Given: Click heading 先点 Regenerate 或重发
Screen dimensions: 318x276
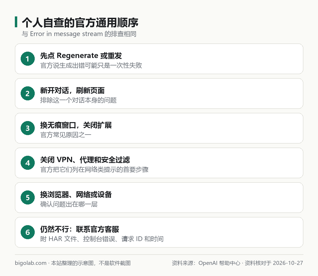Looking at the screenshot, I should [81, 56].
